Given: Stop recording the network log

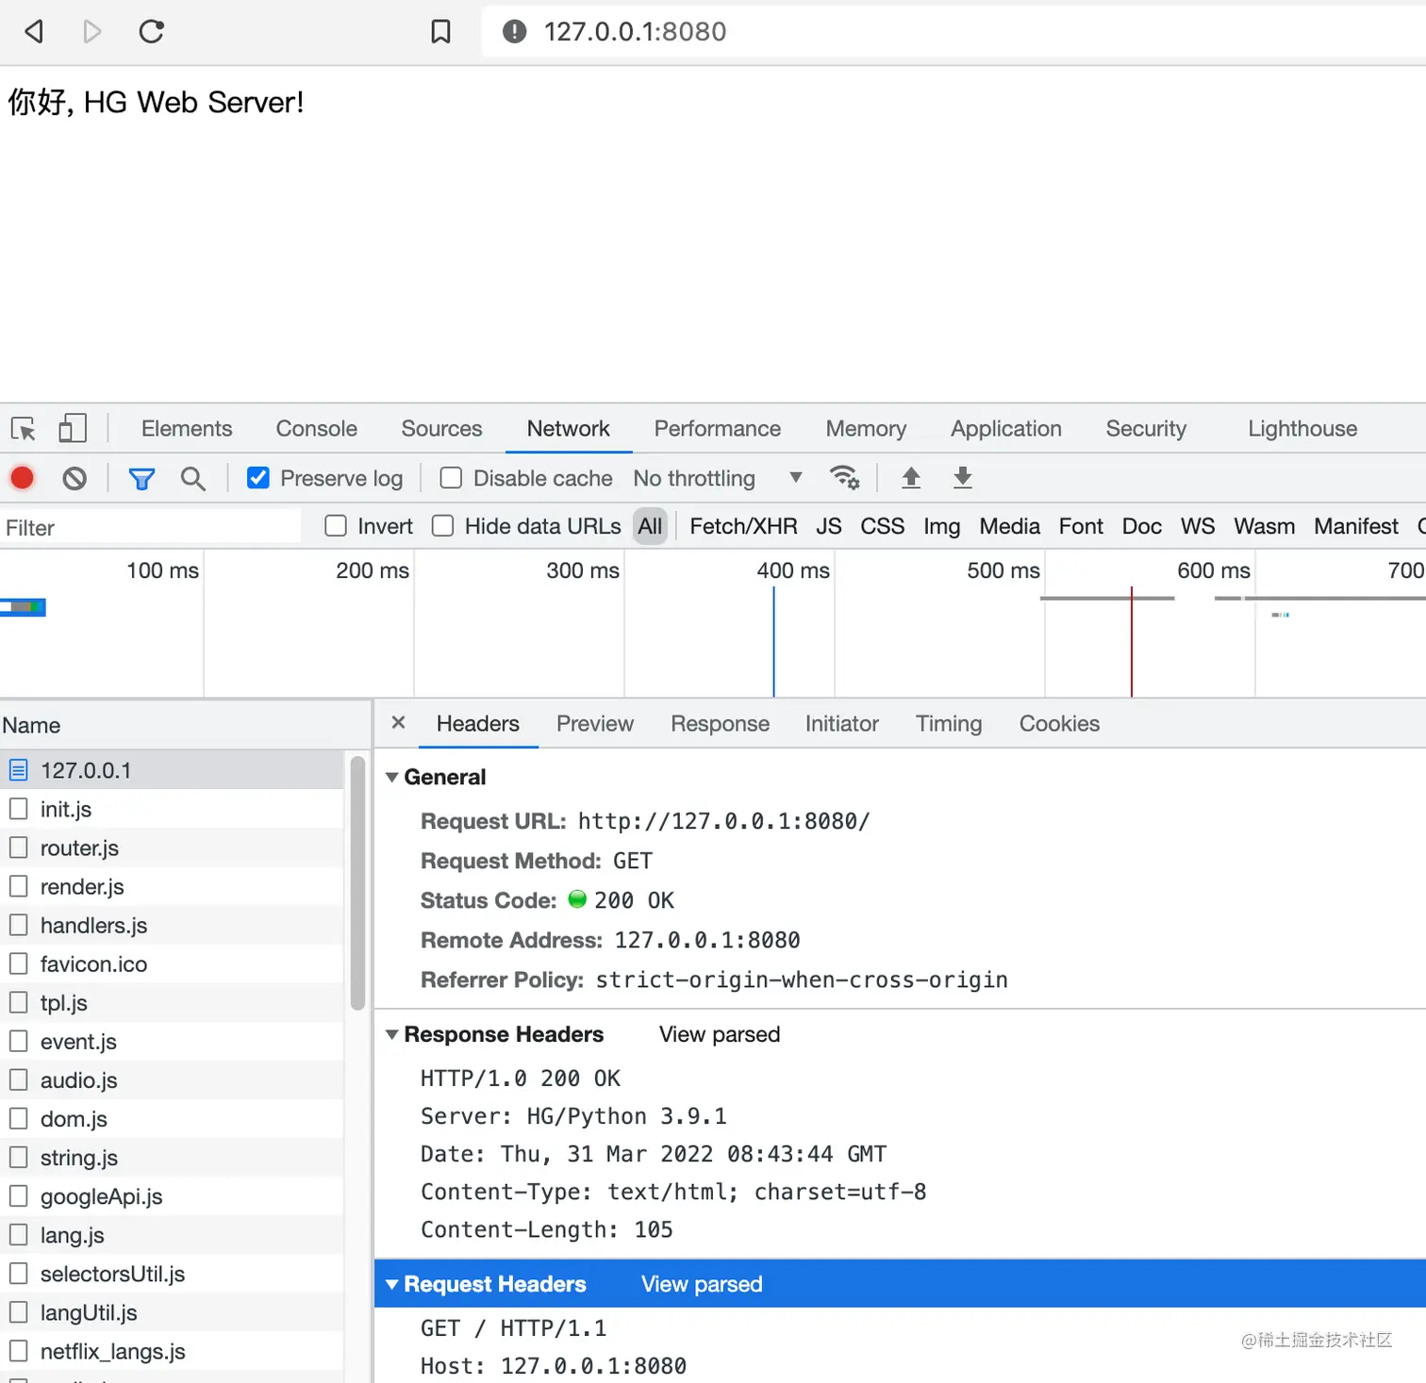Looking at the screenshot, I should (23, 478).
